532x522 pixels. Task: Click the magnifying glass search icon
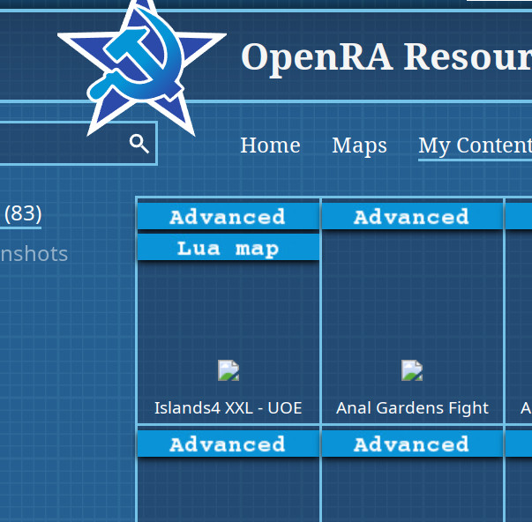point(139,144)
